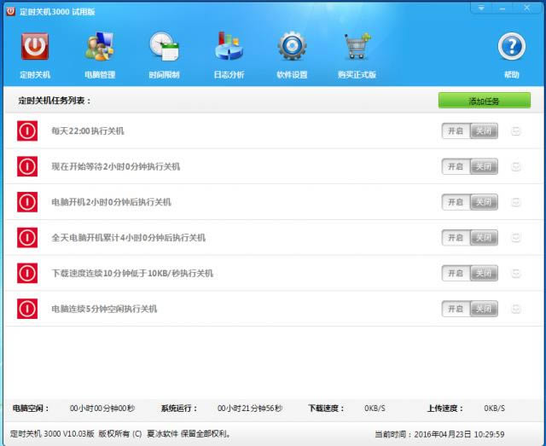
Task: Click the 定时关机任务列表 heading
Action: [x=55, y=101]
